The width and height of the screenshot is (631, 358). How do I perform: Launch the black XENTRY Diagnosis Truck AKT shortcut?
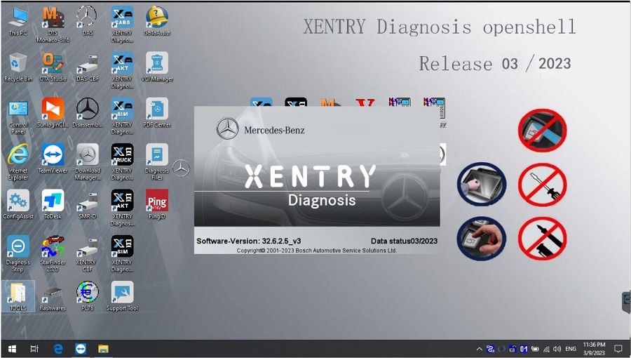122,208
